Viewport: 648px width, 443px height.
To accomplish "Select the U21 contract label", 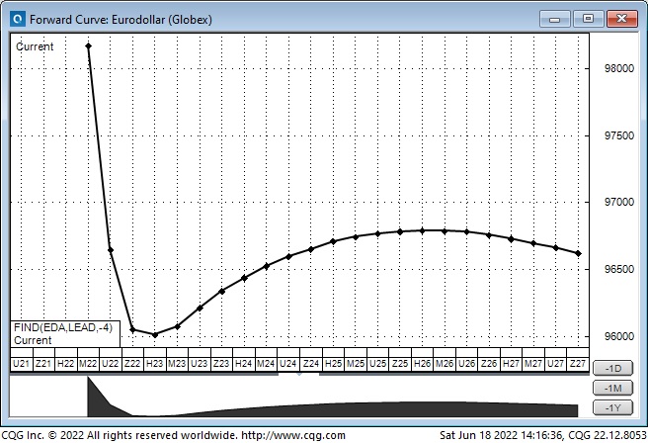I will (21, 364).
